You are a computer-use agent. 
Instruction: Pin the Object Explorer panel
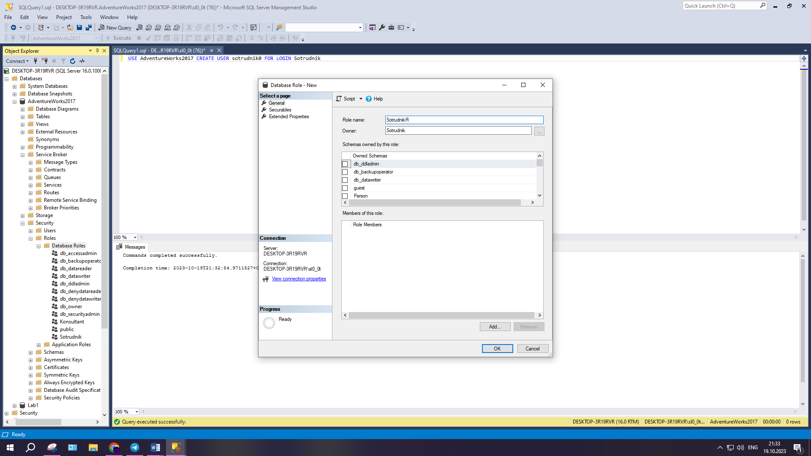[x=97, y=51]
